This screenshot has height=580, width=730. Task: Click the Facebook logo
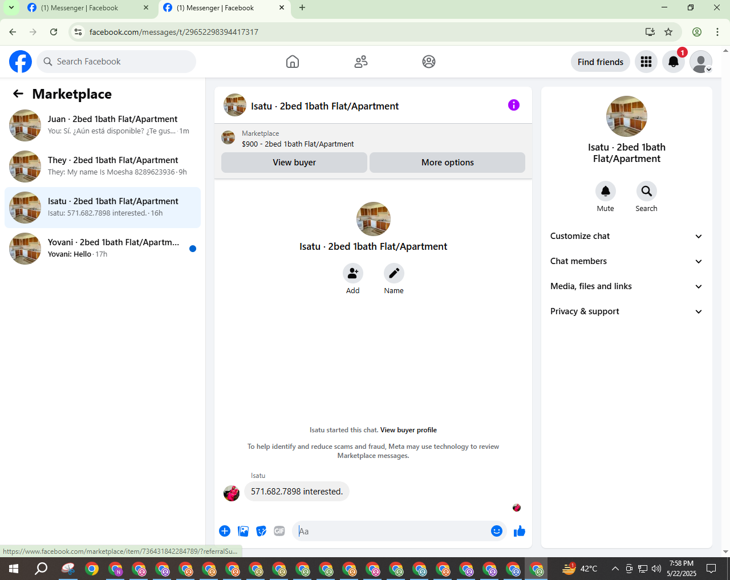[21, 62]
